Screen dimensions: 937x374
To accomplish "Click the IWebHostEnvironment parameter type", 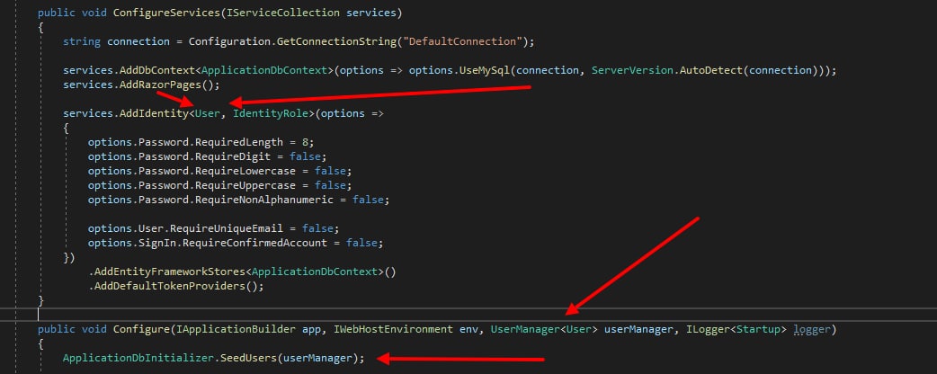I will (x=393, y=329).
